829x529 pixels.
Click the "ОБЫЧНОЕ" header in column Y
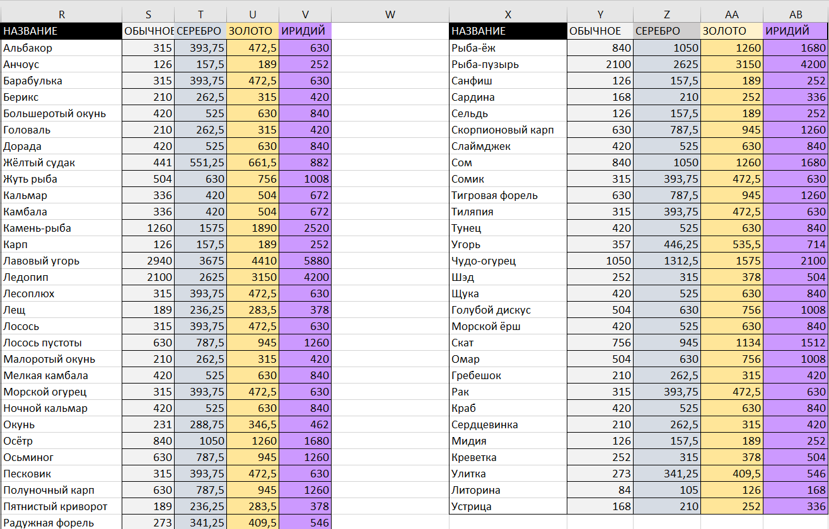[x=600, y=31]
